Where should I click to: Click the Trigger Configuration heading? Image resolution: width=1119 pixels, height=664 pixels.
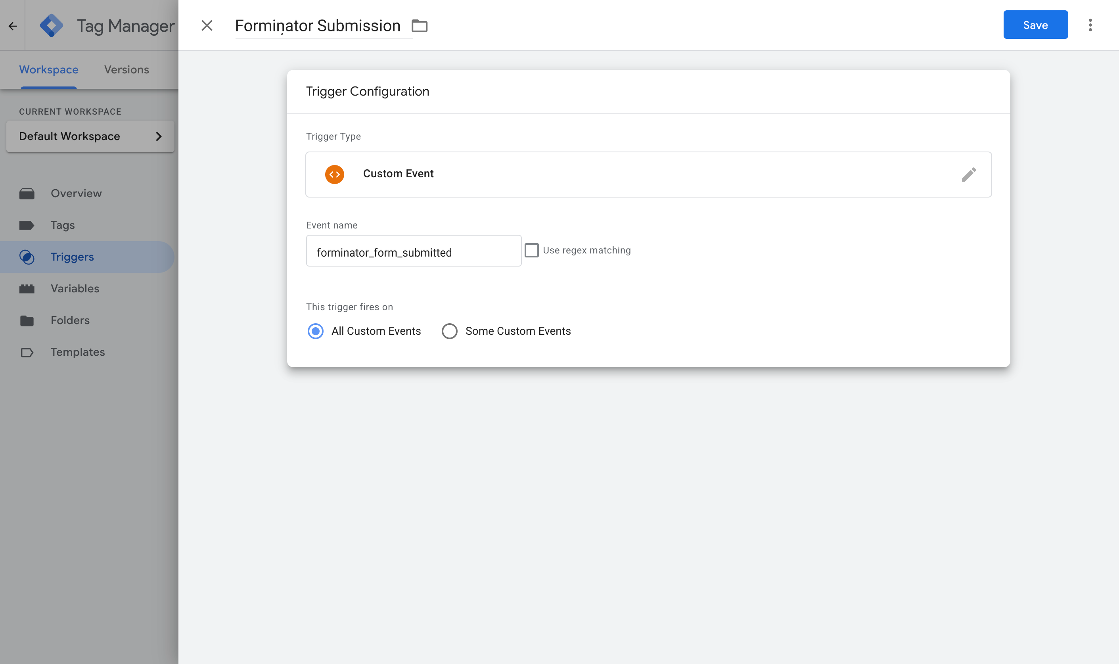click(367, 92)
